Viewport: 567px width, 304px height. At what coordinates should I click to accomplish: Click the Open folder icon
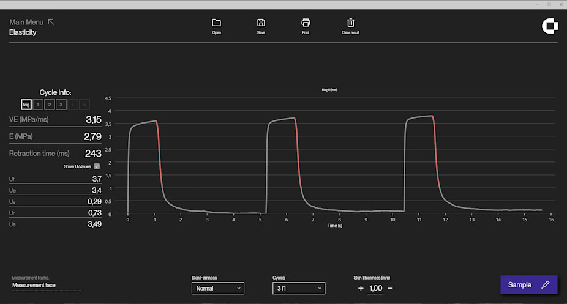(x=216, y=23)
